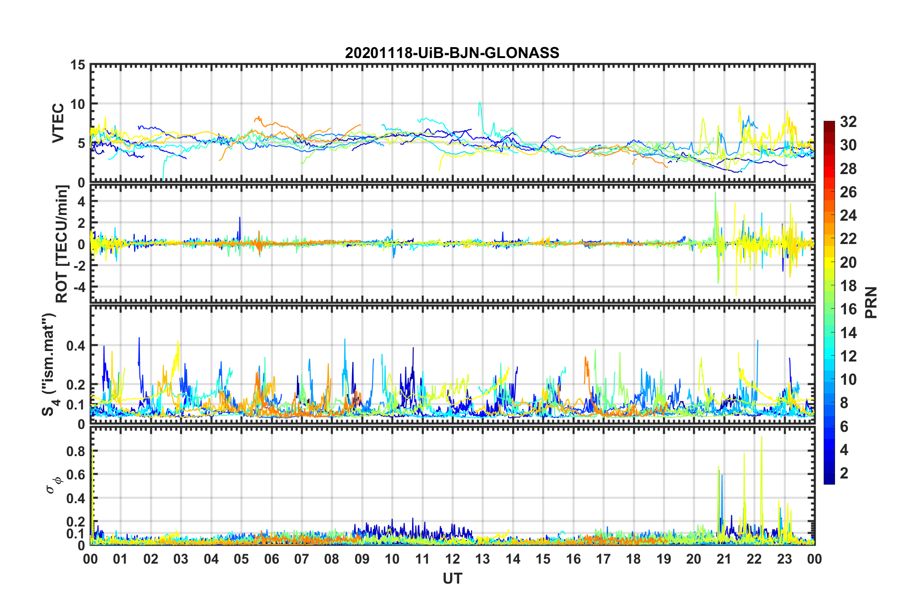Click VTEC axis tick label 5
The width and height of the screenshot is (905, 605).
coord(81,143)
